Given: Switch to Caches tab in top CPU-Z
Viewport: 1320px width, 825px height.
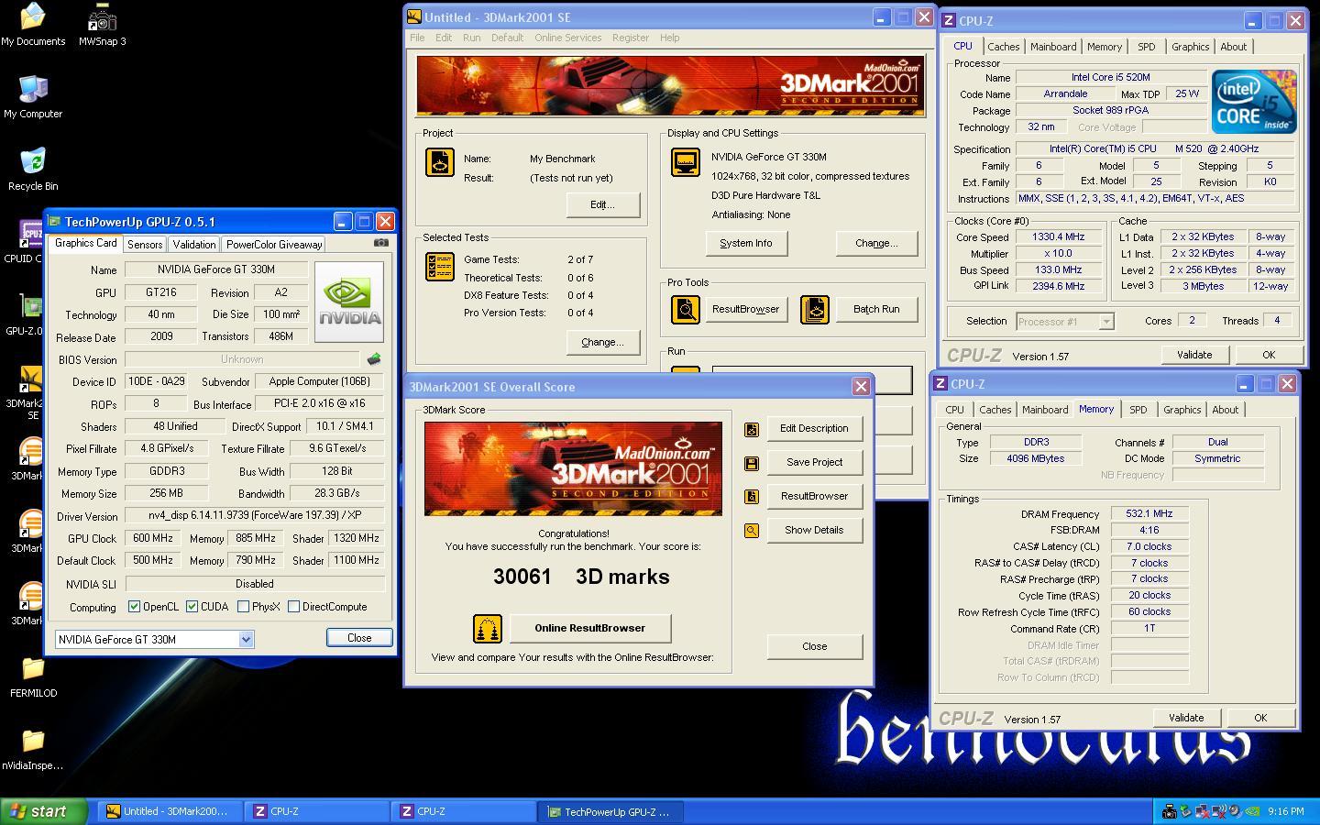Looking at the screenshot, I should (1003, 47).
